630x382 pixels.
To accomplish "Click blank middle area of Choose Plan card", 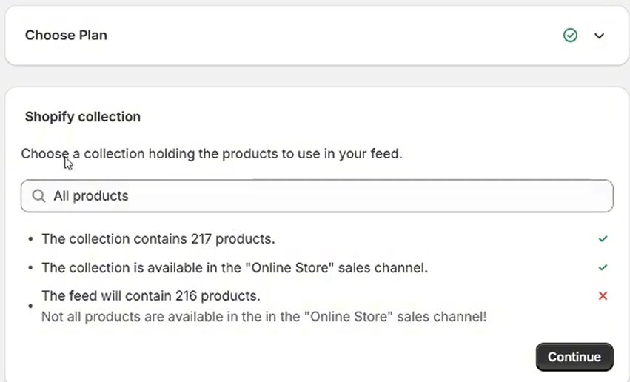I will coord(333,36).
